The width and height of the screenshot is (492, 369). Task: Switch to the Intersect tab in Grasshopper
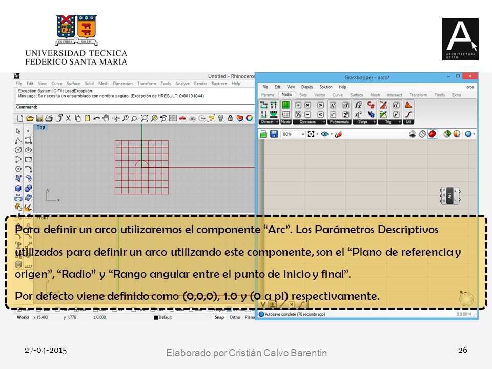[395, 95]
